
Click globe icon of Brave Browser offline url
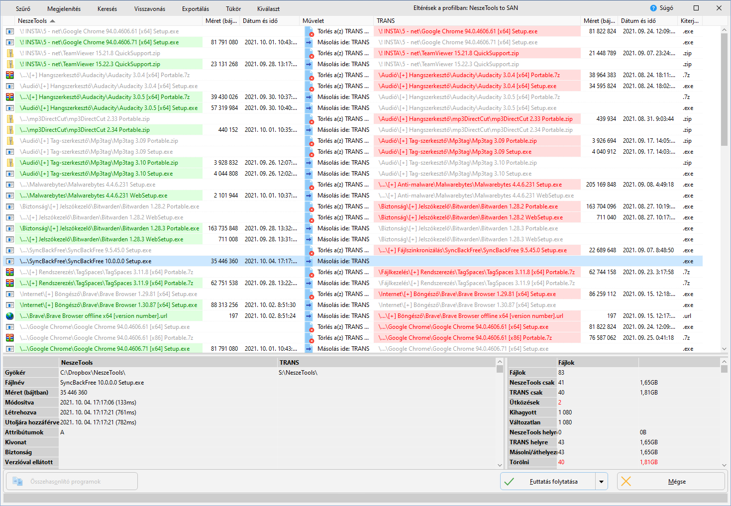[10, 316]
